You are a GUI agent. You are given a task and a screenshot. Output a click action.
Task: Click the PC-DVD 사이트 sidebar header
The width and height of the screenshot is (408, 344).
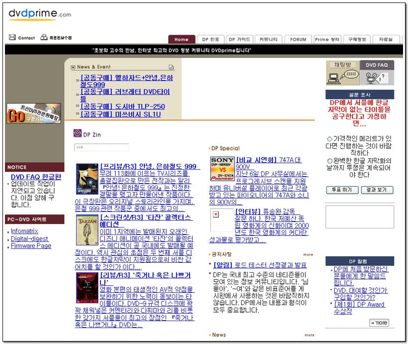click(x=34, y=219)
